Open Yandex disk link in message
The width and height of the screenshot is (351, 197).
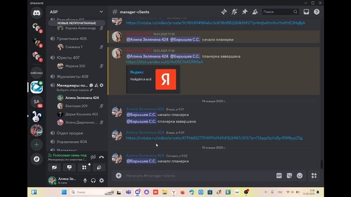(x=165, y=62)
